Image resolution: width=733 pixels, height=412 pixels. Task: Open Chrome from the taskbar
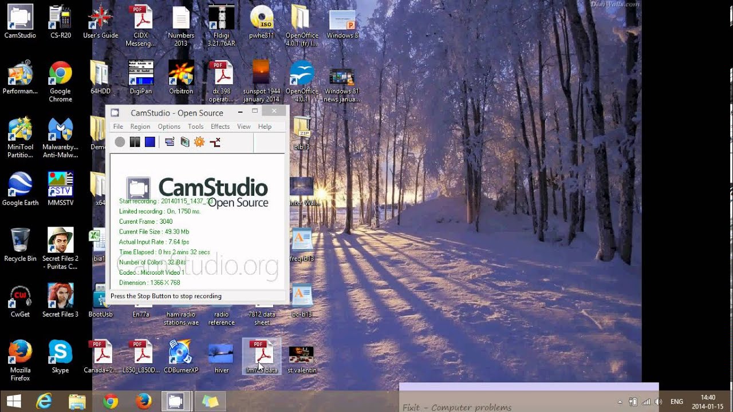pos(111,401)
